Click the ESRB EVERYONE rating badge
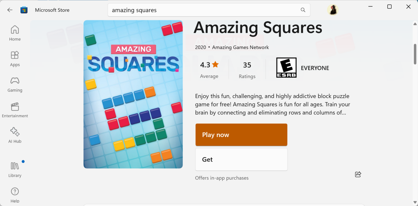Image resolution: width=418 pixels, height=206 pixels. click(286, 67)
